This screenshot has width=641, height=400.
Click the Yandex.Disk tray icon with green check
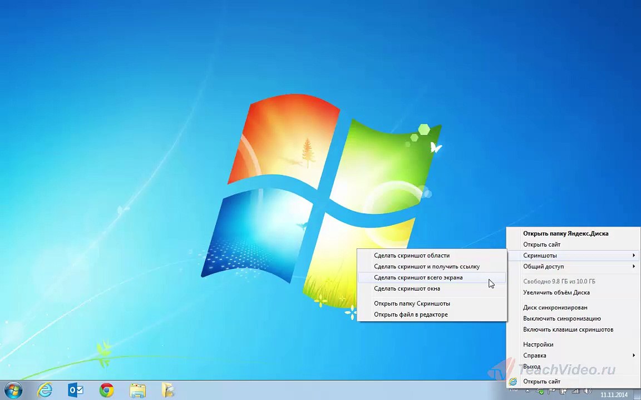540,392
